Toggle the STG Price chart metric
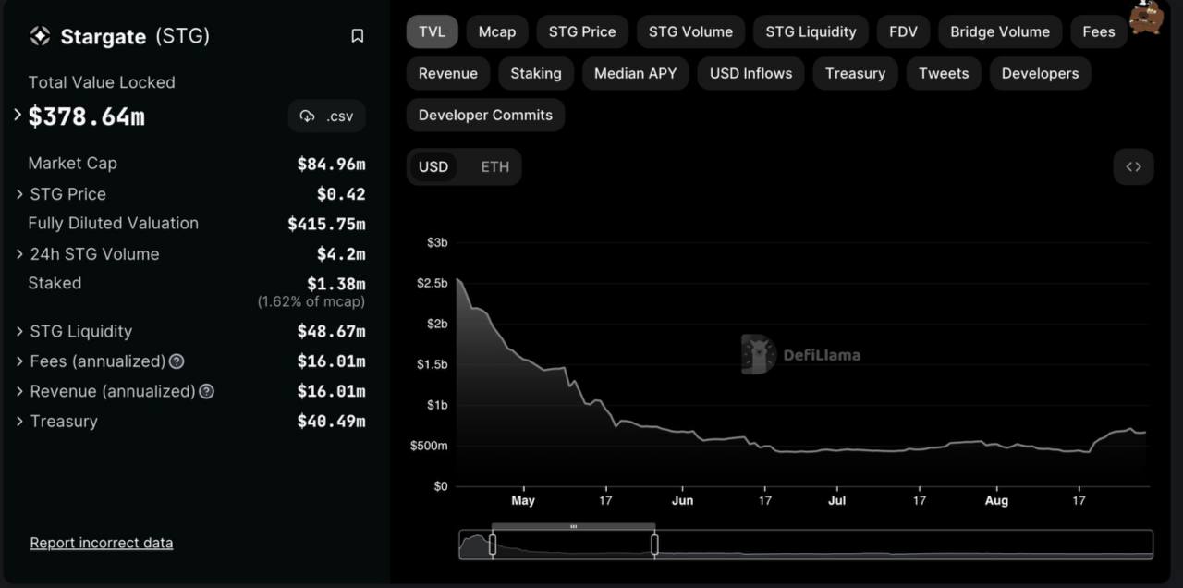 click(x=582, y=31)
